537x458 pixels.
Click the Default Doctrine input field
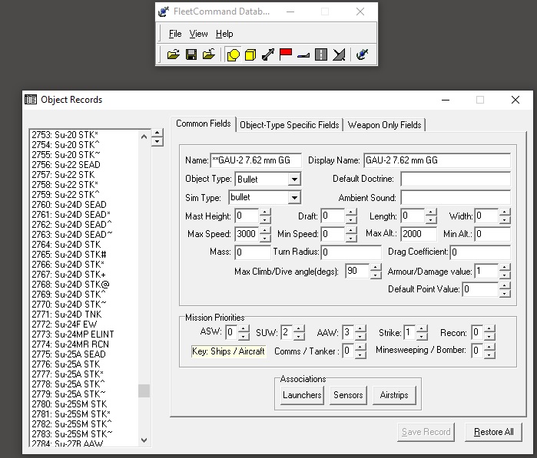tap(456, 179)
